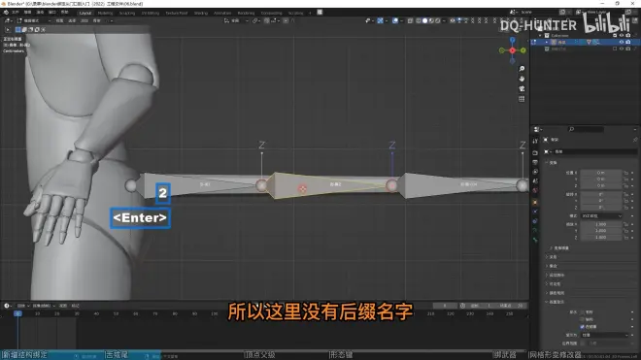Switch orthographic/perspective with the grid icon
Screen dimensions: 641x360
[x=522, y=99]
